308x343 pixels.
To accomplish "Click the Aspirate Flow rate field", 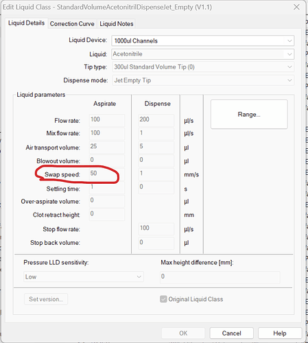I will pyautogui.click(x=107, y=120).
